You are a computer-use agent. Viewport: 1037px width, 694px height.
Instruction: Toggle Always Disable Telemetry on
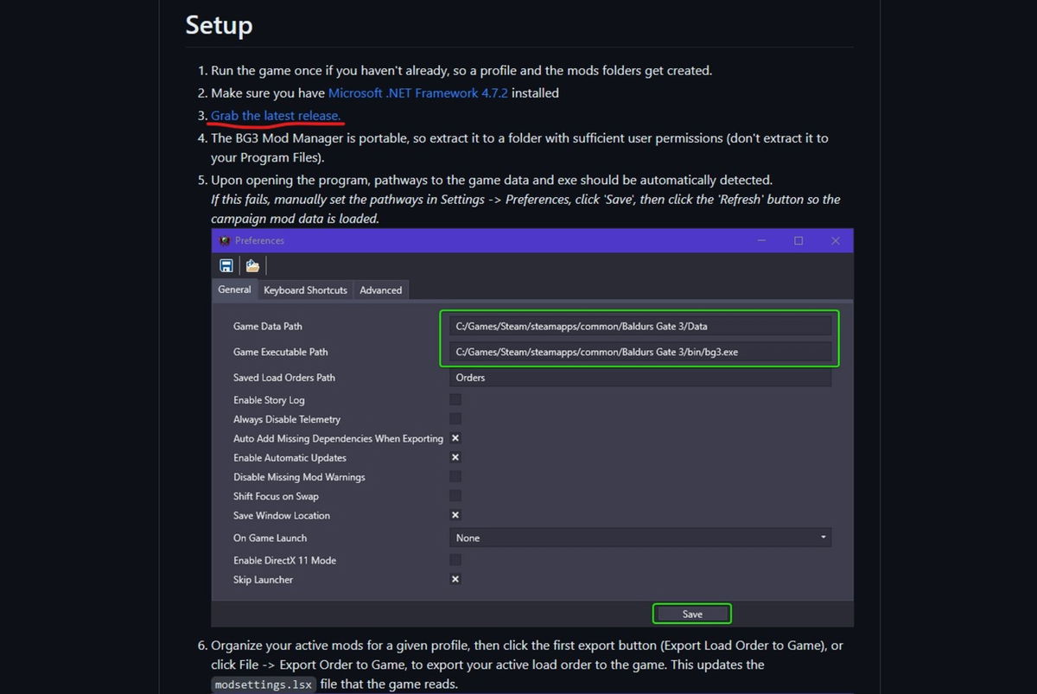pyautogui.click(x=455, y=418)
